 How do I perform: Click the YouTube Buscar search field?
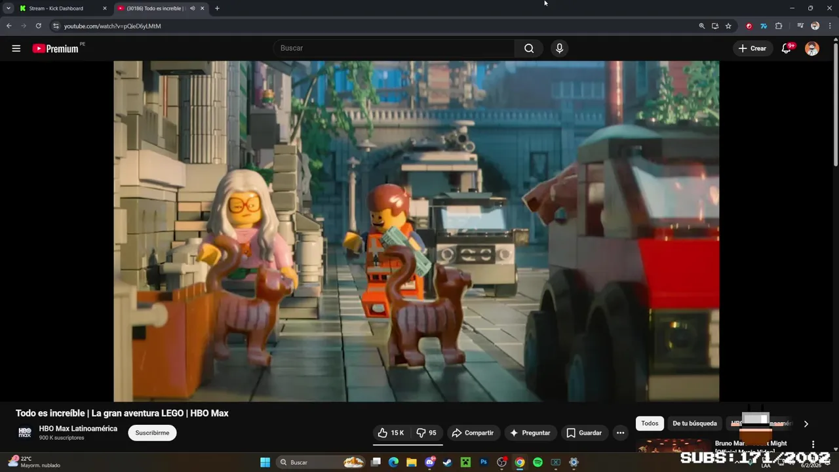[394, 49]
